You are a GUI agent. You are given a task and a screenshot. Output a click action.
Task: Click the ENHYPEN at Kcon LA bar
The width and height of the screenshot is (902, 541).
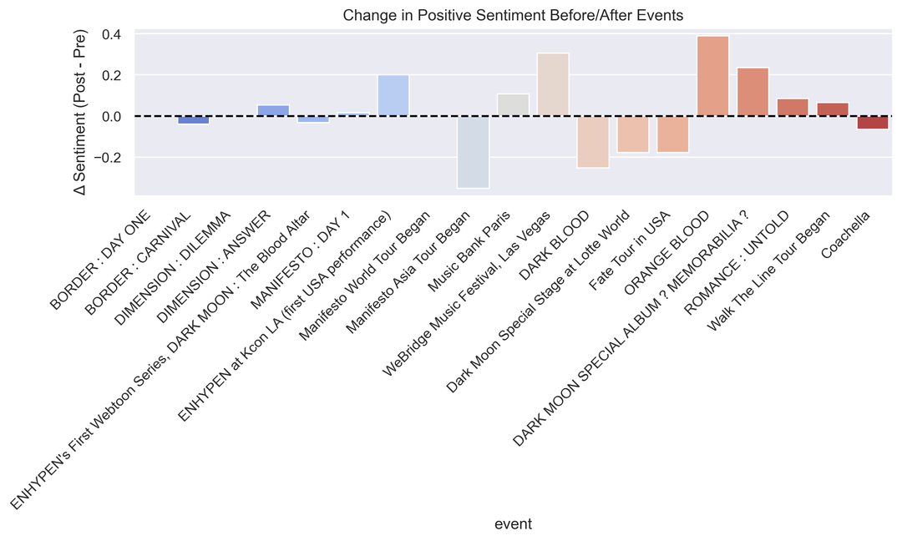click(393, 95)
